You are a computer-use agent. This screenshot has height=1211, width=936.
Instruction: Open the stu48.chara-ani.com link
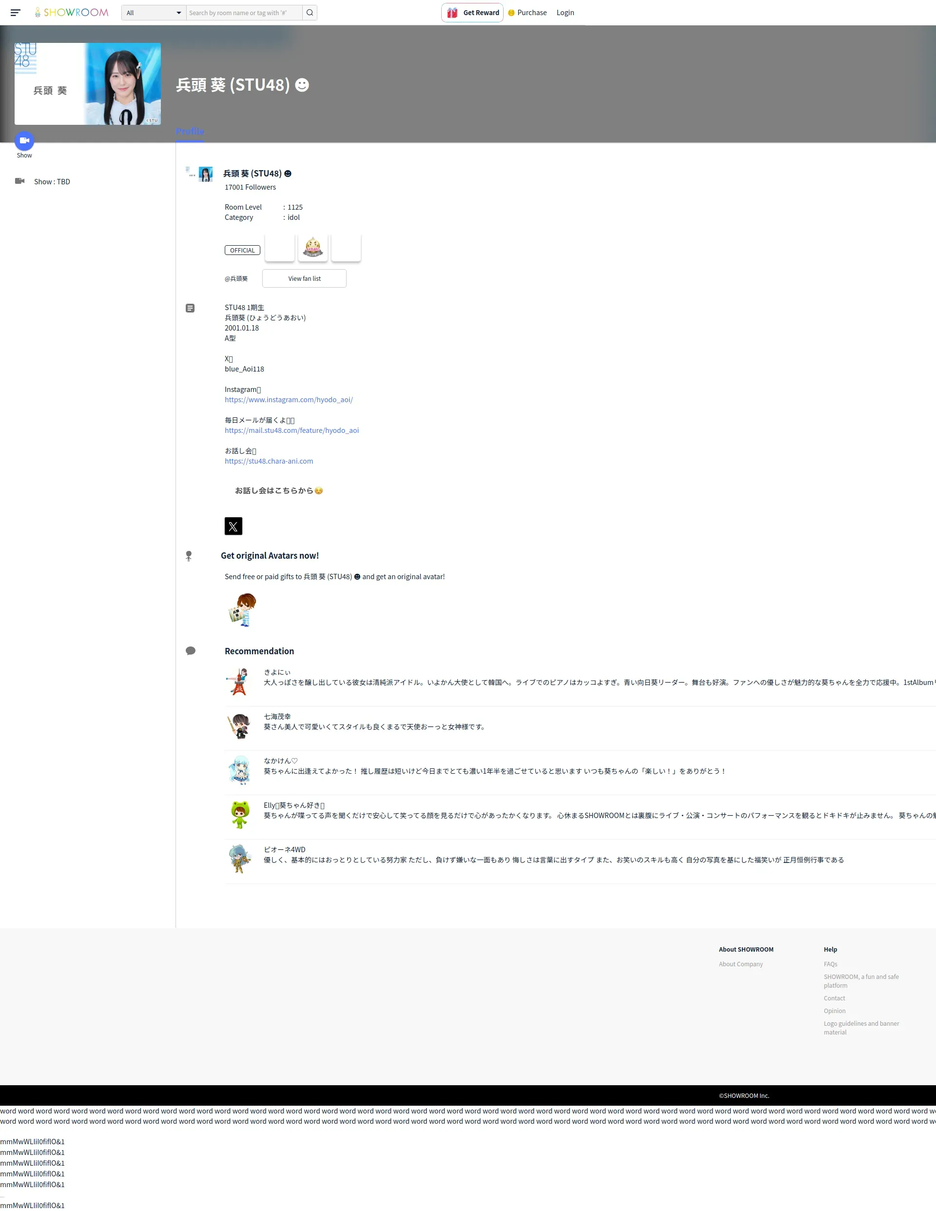click(x=269, y=461)
